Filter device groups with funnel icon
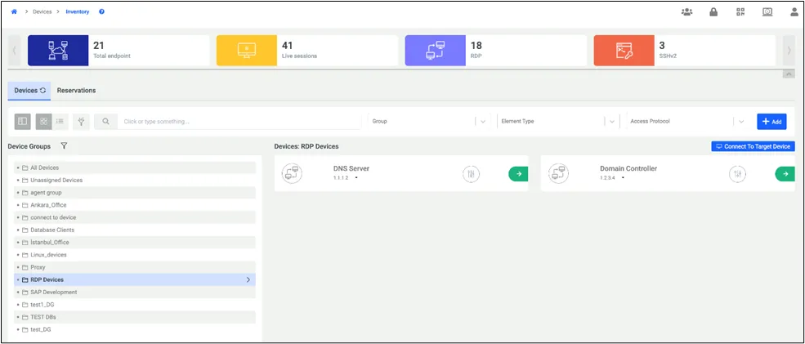 (64, 146)
